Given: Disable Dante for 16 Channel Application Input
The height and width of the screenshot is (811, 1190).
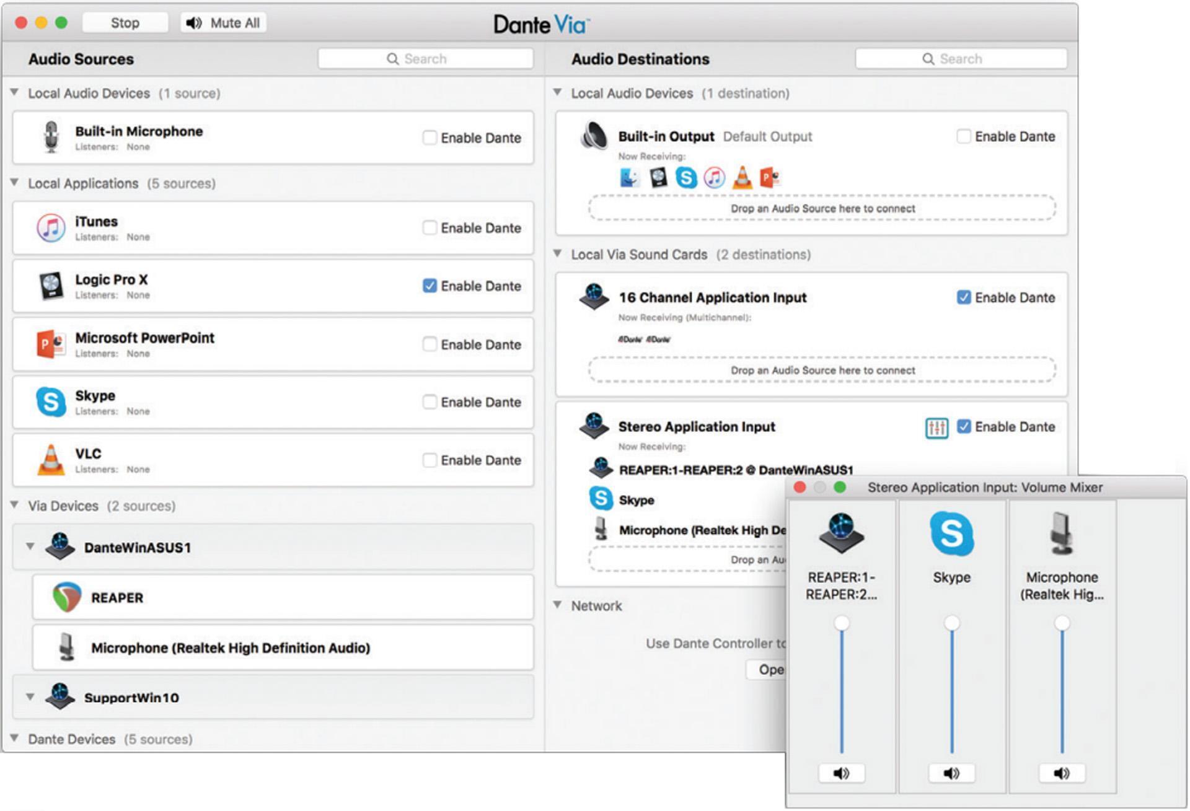Looking at the screenshot, I should (x=964, y=298).
